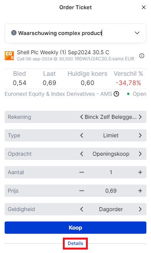This screenshot has height=253, width=151.
Task: Change Type to the next order type
Action: [140, 135]
